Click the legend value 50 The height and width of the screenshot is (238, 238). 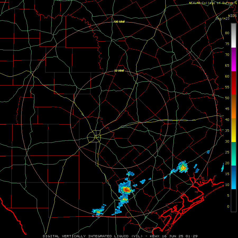coord(227,98)
